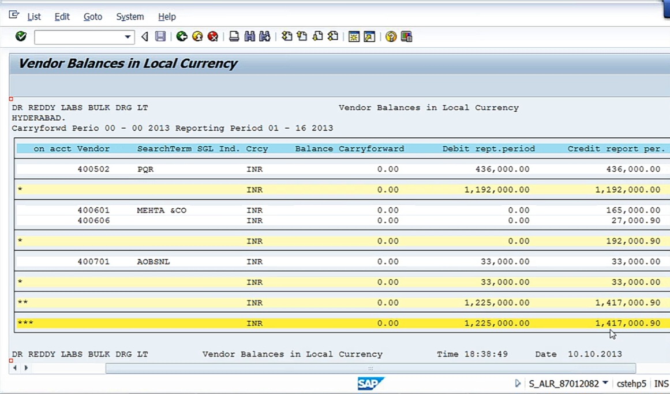Click the Save diskette icon
Viewport: 670px width, 394px height.
tap(160, 37)
